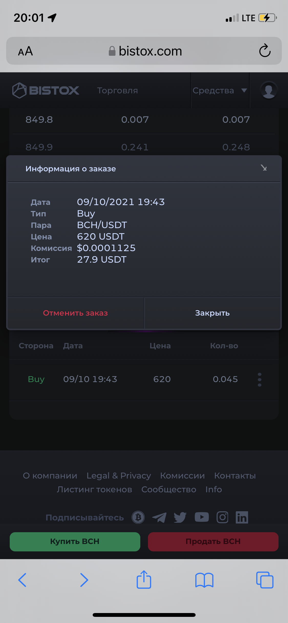Image resolution: width=288 pixels, height=623 pixels.
Task: Open the Bistox logo home link
Action: coord(46,90)
